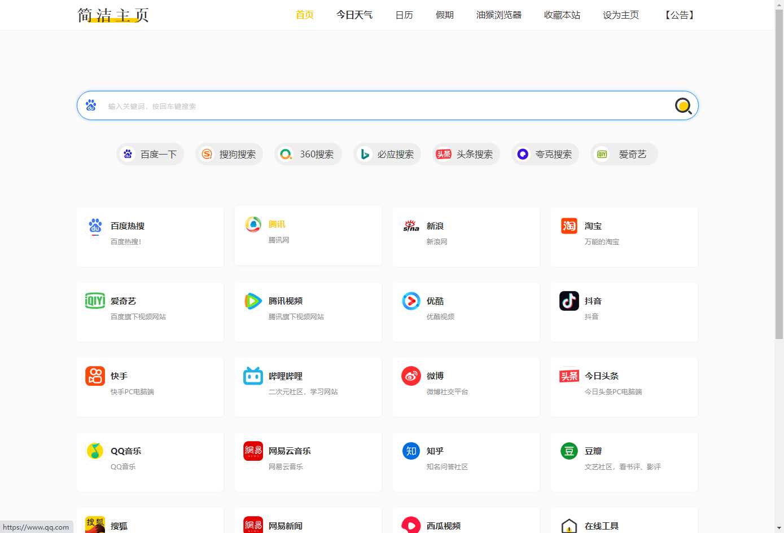This screenshot has width=784, height=533.
Task: Click the 二次元社区，学习网站 description text
Action: pos(303,391)
